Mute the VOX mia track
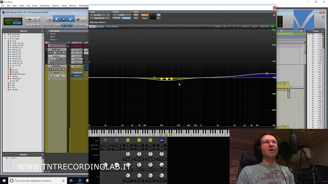 [x=64, y=53]
